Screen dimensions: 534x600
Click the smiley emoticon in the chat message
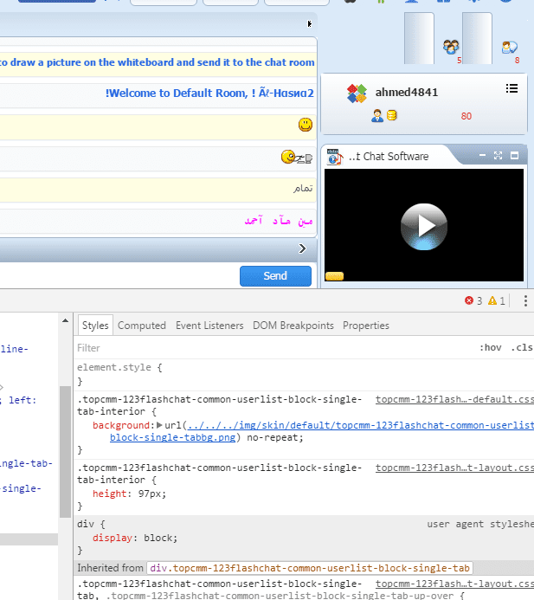305,125
